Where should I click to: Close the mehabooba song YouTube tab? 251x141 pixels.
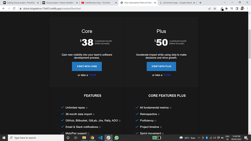116,3
